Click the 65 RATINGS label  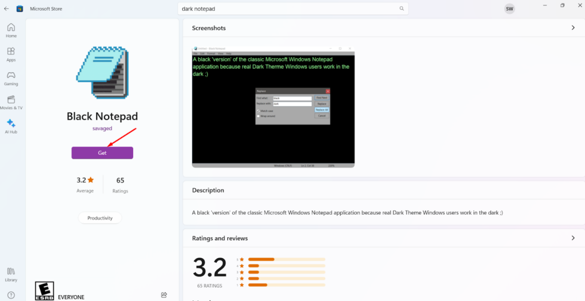point(210,286)
